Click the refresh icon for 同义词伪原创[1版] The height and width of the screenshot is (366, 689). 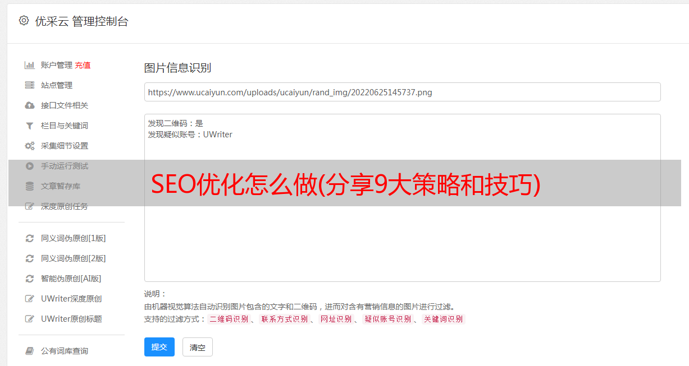tap(30, 238)
